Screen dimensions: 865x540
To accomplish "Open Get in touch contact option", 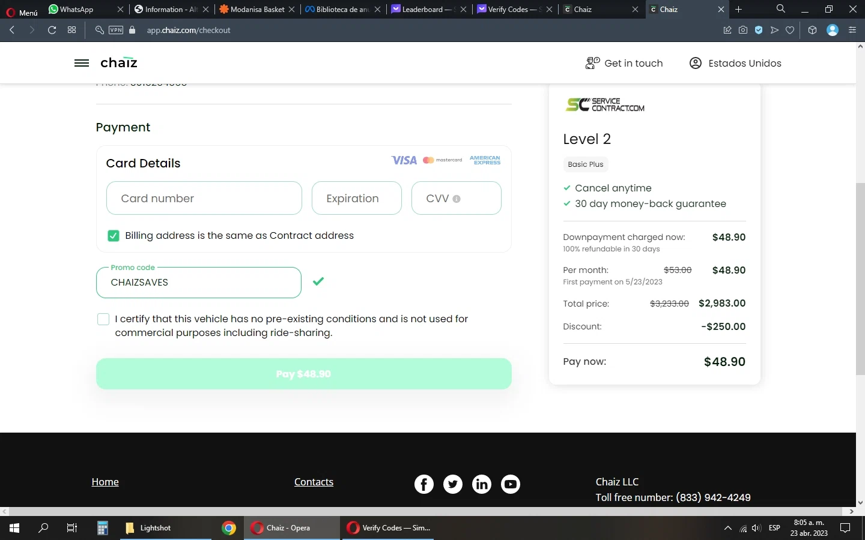I will [x=624, y=63].
